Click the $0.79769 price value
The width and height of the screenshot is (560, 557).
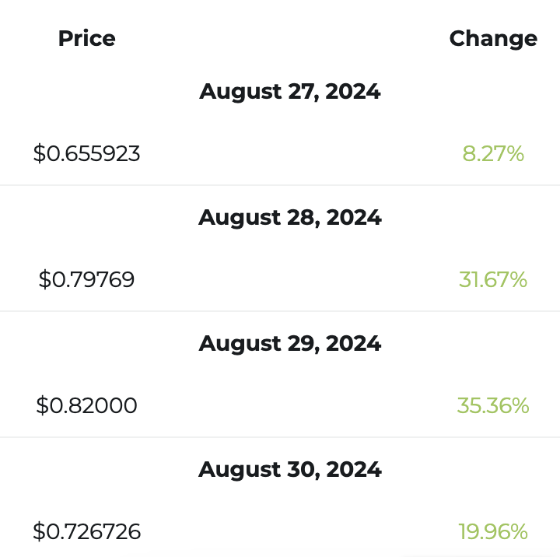point(86,279)
